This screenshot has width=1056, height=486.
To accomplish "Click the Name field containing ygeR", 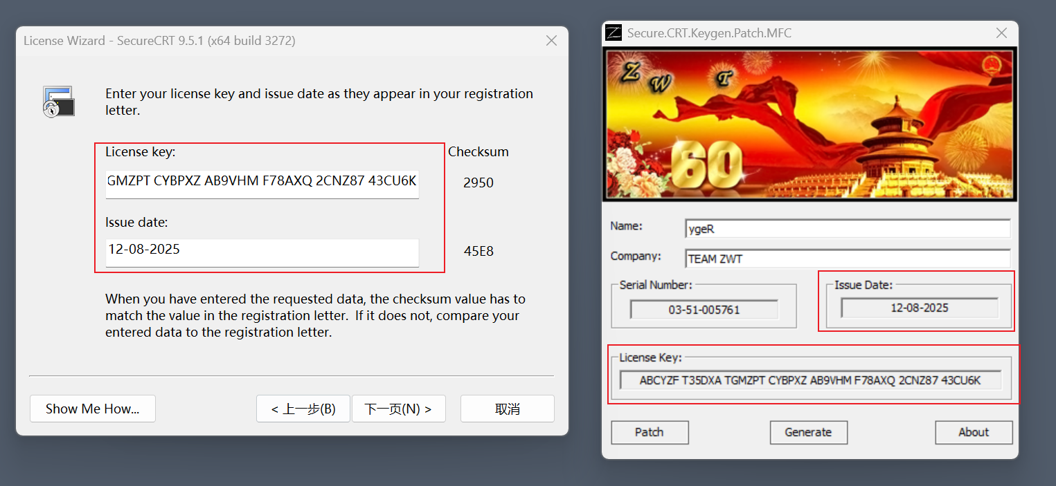I will pyautogui.click(x=848, y=229).
